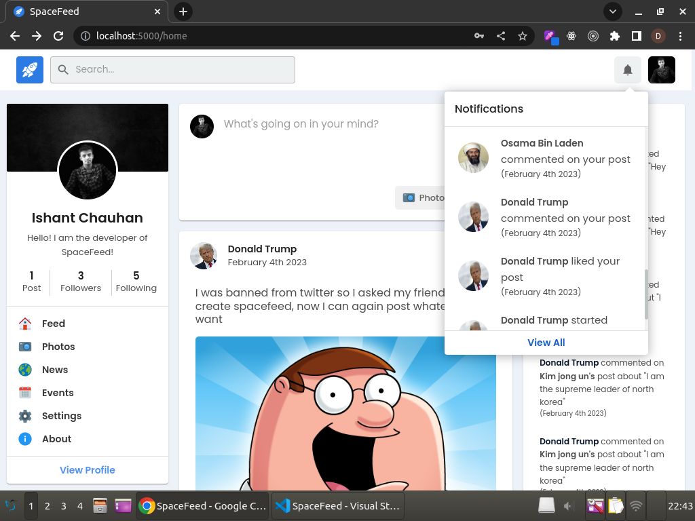Click the share page icon

[501, 36]
